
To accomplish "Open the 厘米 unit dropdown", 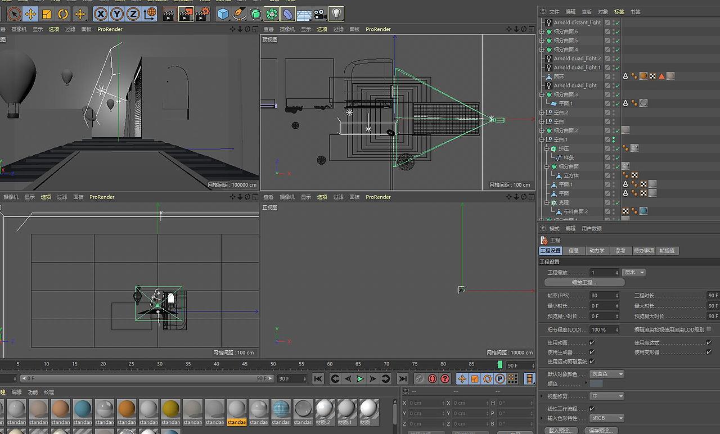I will tap(634, 273).
